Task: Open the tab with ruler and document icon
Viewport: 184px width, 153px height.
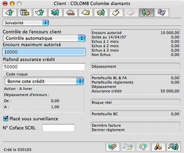Action: click(71, 13)
